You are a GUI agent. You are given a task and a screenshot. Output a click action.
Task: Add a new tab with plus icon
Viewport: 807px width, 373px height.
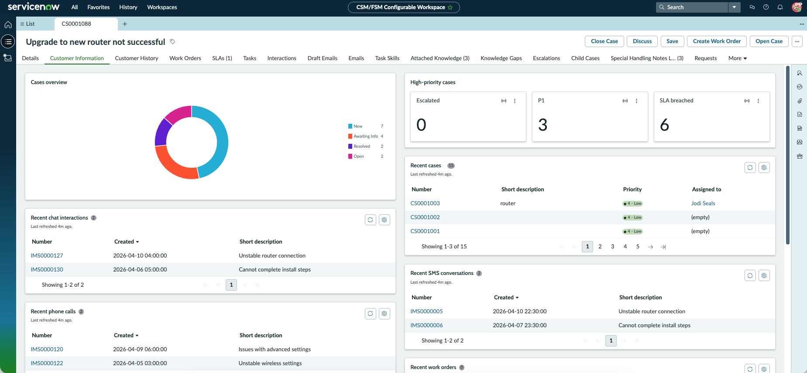tap(125, 24)
